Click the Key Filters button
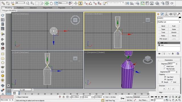The height and width of the screenshot is (102, 182). point(143,100)
